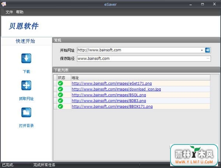Expand the 开始网址 URL dropdown arrow

pyautogui.click(x=202, y=50)
